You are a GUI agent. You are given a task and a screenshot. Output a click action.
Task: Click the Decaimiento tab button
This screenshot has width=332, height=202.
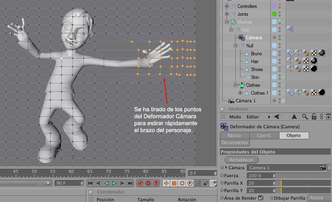(x=235, y=142)
